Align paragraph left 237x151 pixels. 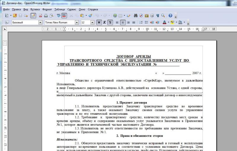point(117,22)
